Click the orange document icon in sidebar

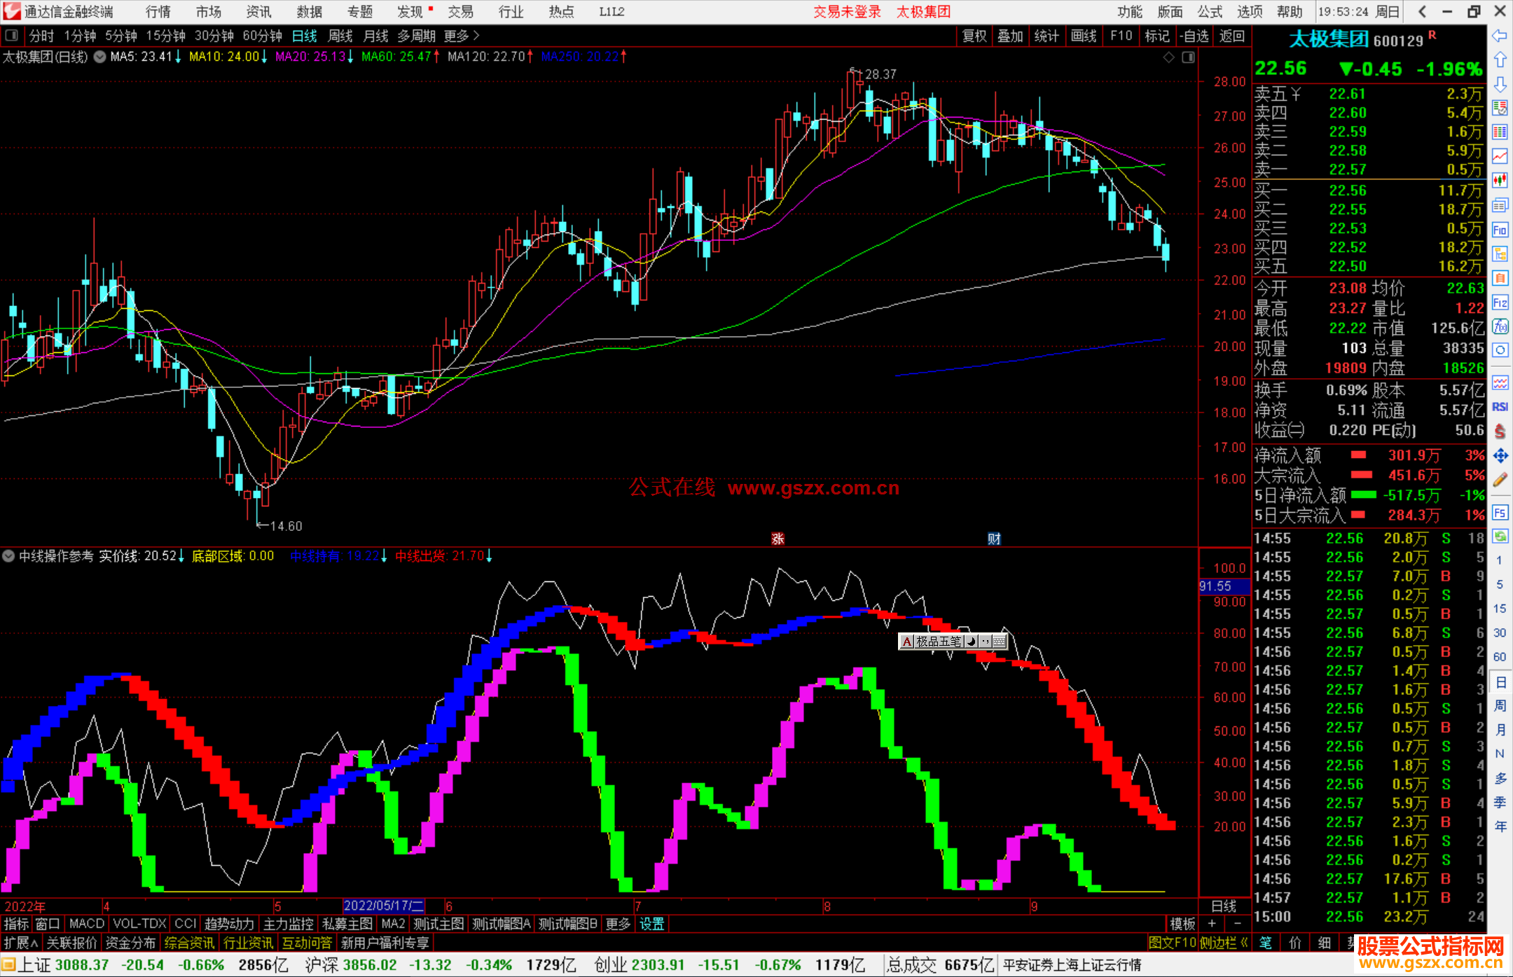click(1500, 278)
